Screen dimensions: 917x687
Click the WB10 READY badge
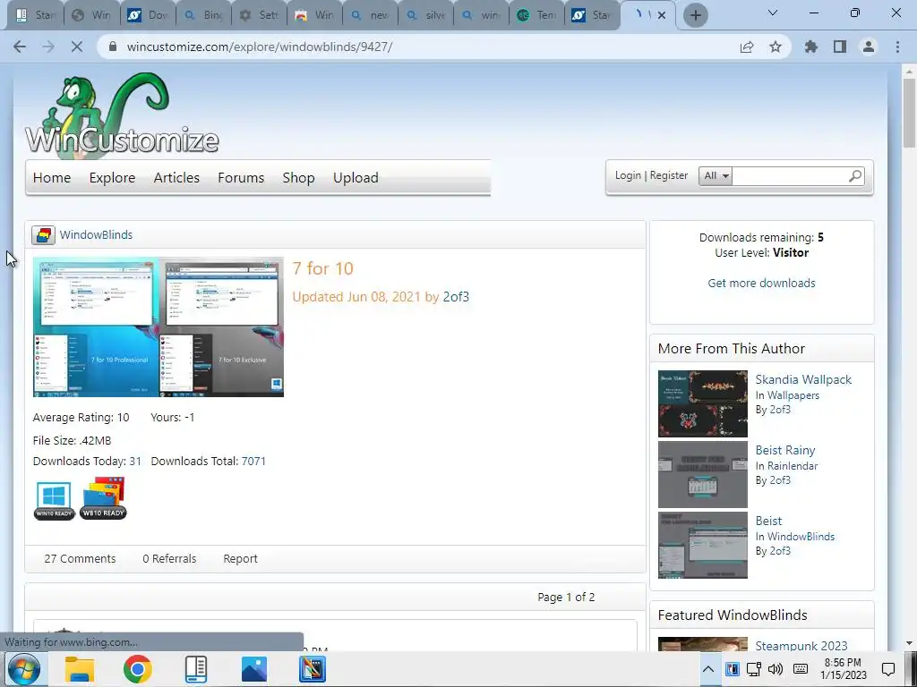coord(104,497)
